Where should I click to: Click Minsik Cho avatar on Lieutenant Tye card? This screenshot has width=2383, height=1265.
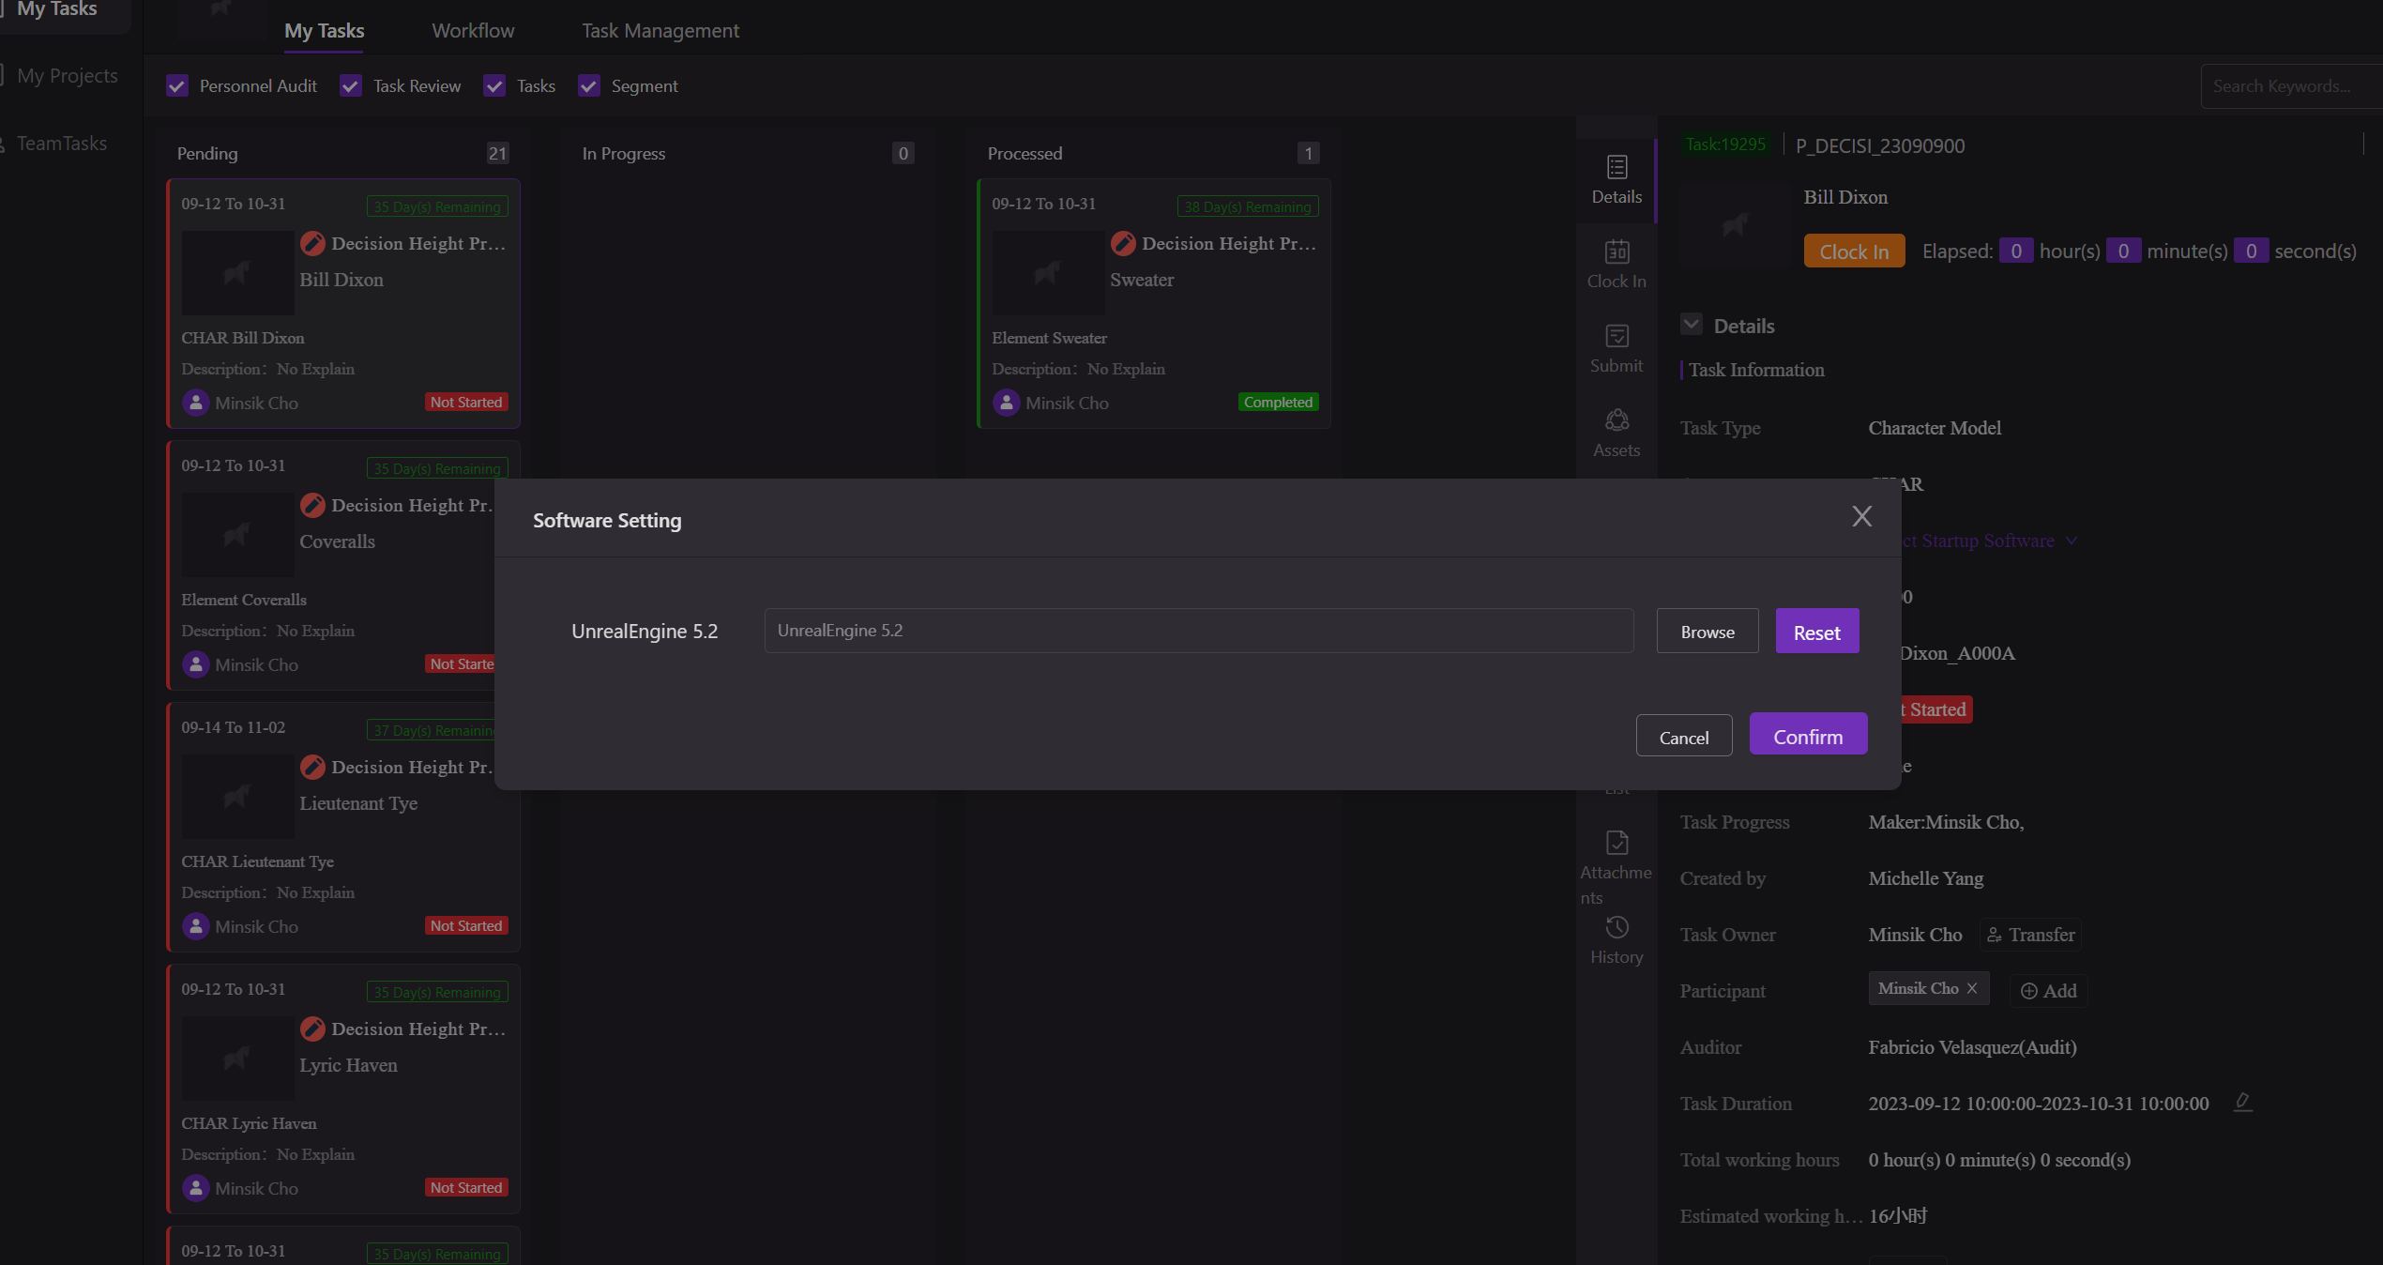(x=195, y=926)
